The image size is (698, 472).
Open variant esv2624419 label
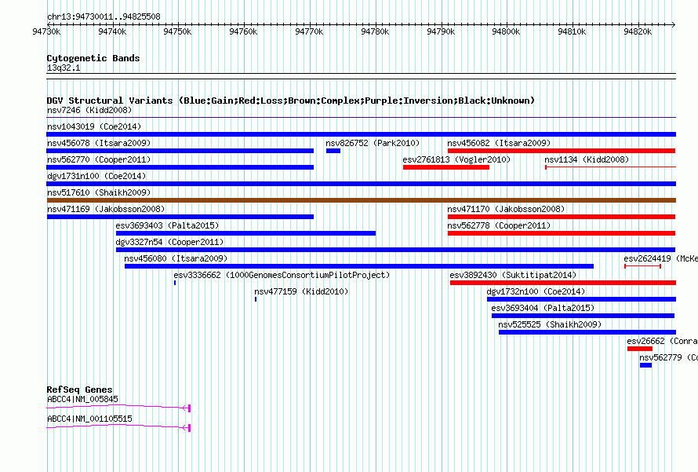(660, 258)
